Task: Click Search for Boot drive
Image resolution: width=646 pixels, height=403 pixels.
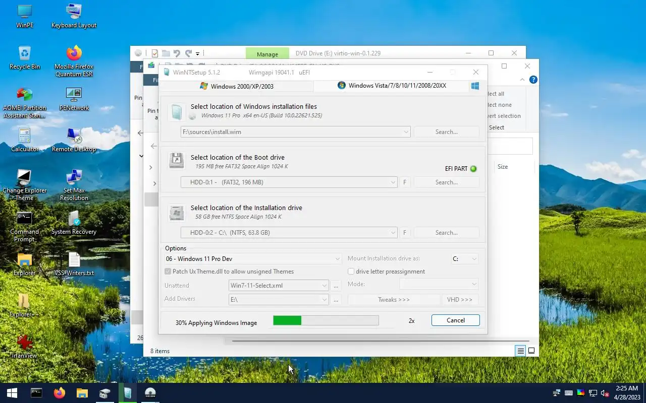Action: [x=446, y=182]
